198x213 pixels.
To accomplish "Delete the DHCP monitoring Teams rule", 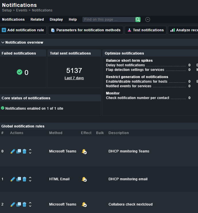I will 24,151.
